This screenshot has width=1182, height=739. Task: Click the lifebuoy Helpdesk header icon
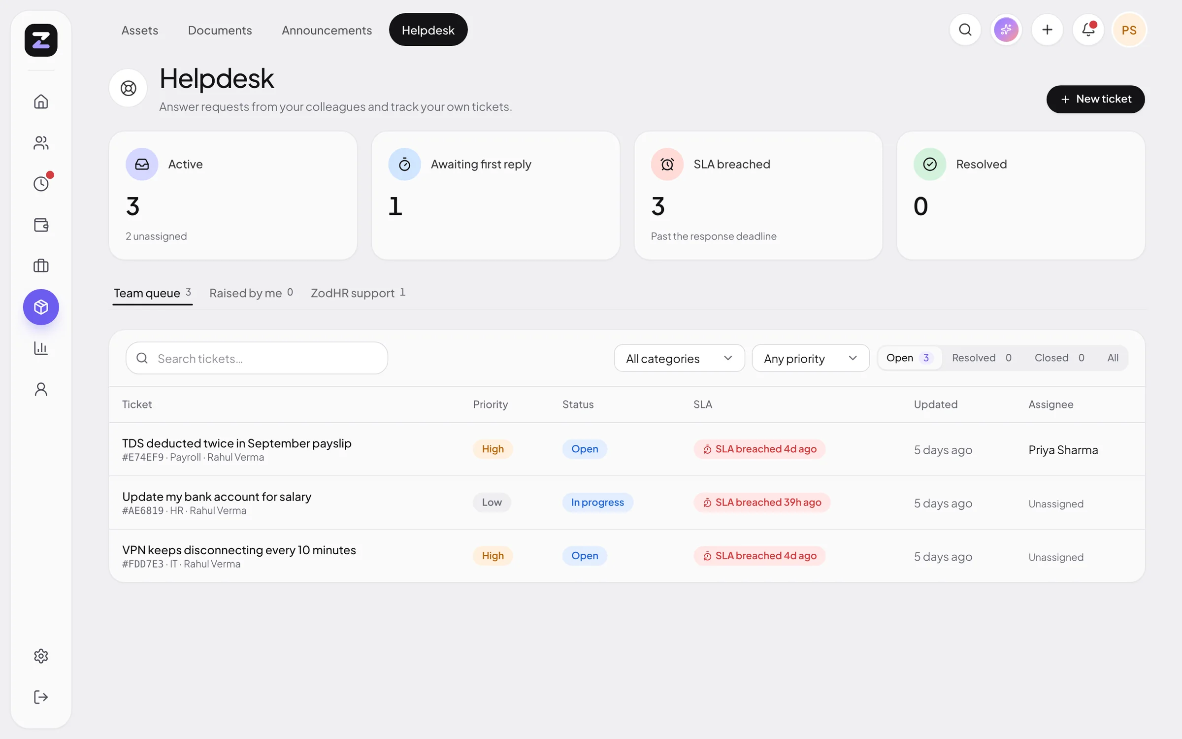pyautogui.click(x=128, y=88)
